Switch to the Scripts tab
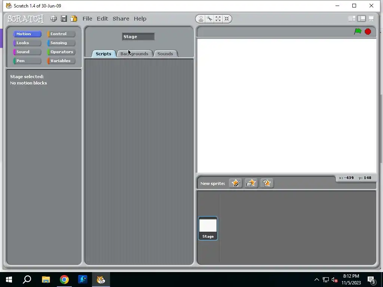The image size is (383, 287). [x=104, y=54]
